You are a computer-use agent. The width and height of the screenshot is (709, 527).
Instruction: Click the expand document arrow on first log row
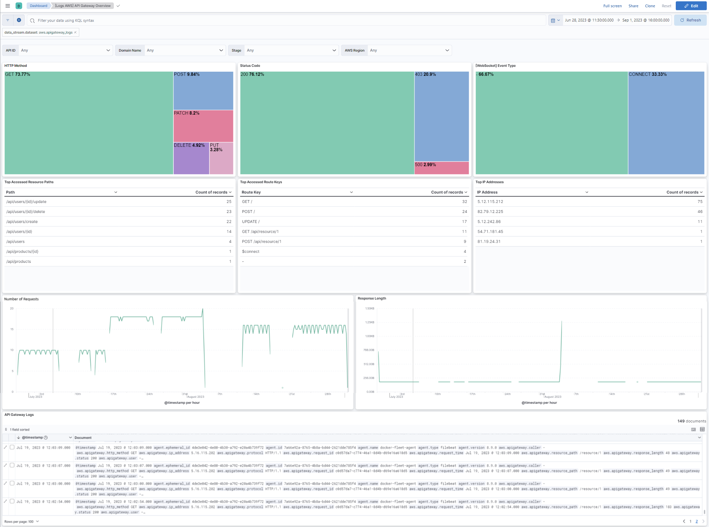click(x=6, y=447)
